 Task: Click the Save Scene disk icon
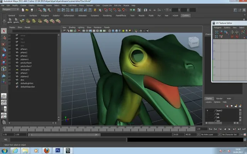pos(32,10)
